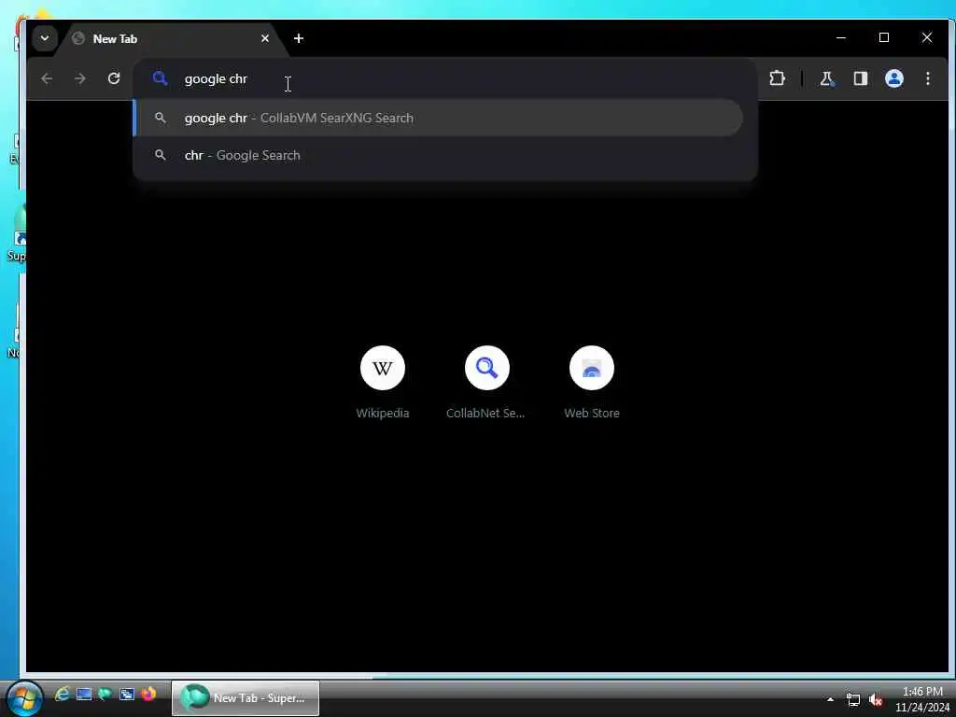Go forward with the forward arrow
This screenshot has height=717, width=956.
click(x=80, y=78)
